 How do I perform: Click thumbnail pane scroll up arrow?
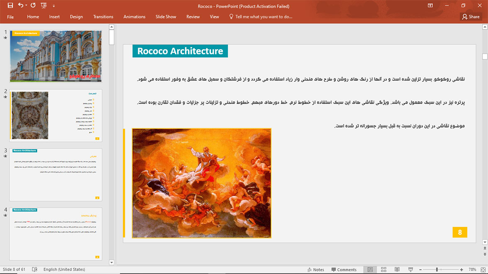[x=112, y=27]
